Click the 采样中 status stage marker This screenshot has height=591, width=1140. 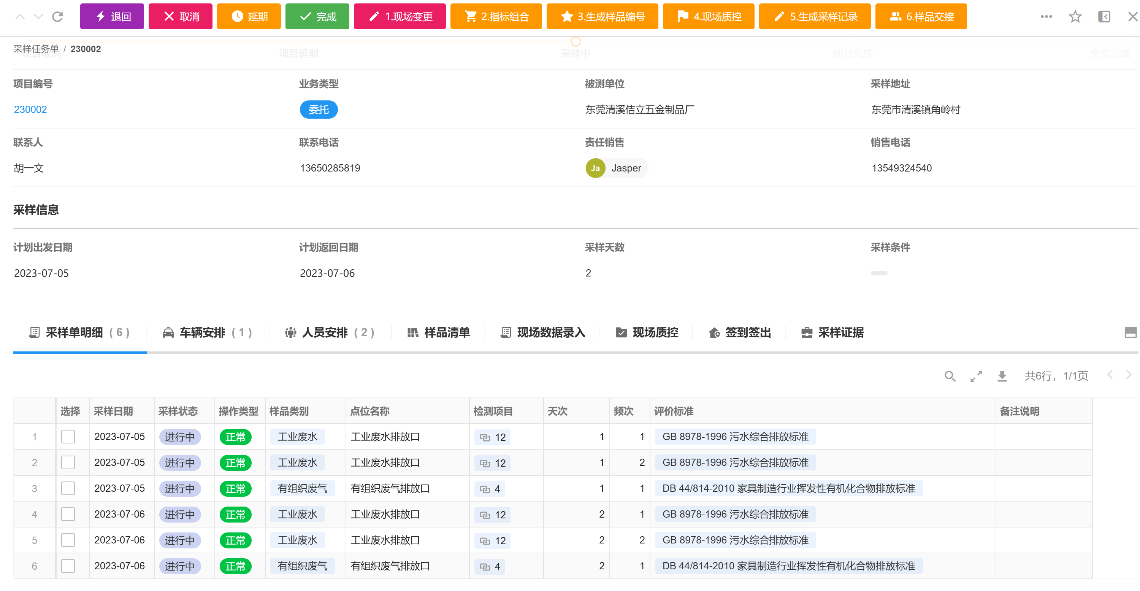coord(575,42)
